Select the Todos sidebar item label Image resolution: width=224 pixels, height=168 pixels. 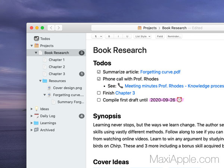point(45,39)
